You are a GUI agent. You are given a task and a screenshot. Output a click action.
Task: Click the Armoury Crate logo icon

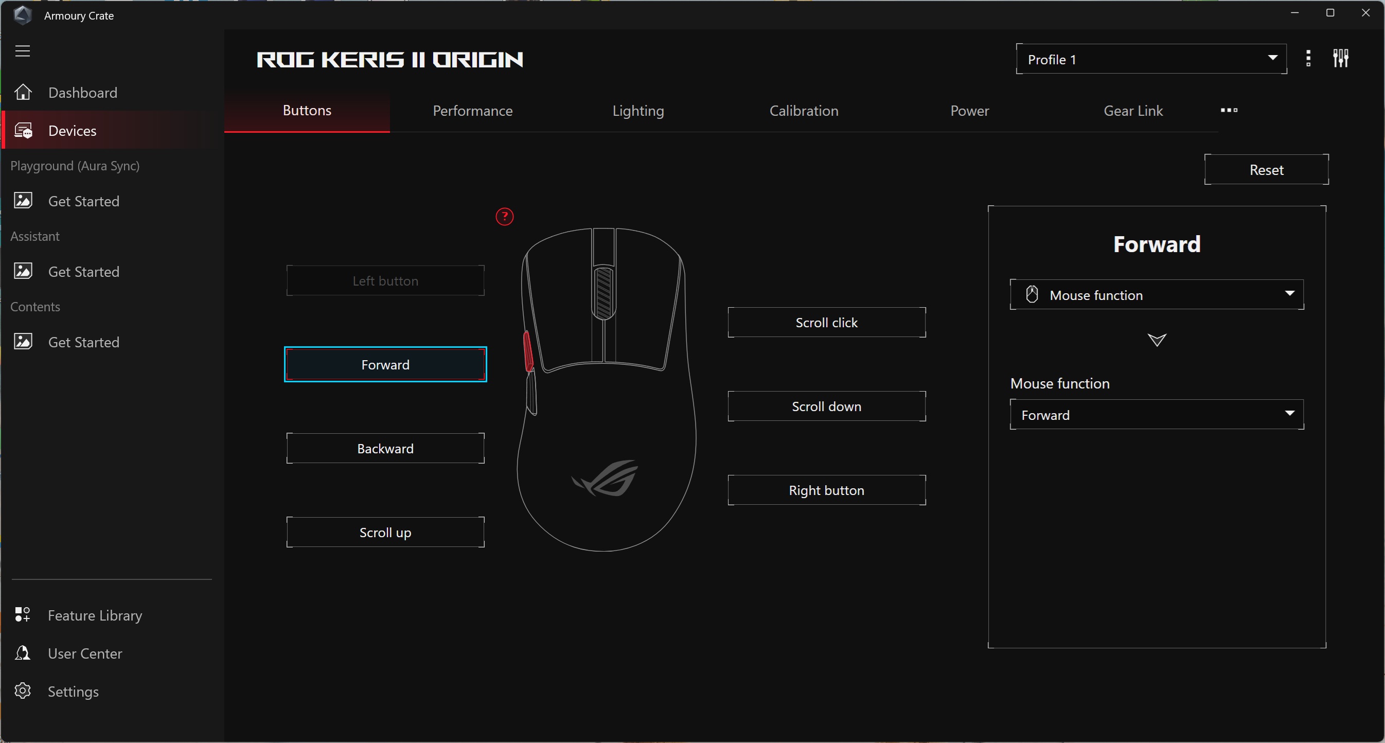[x=23, y=15]
